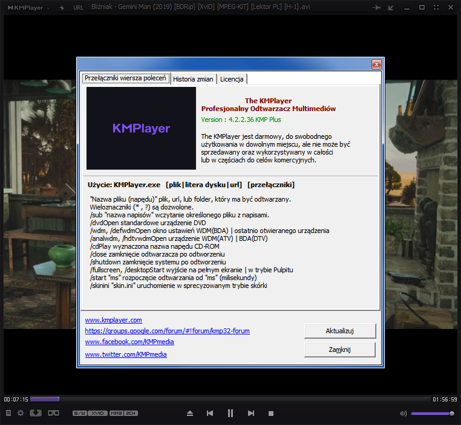Switch to the Historia zmian tab

coord(193,79)
